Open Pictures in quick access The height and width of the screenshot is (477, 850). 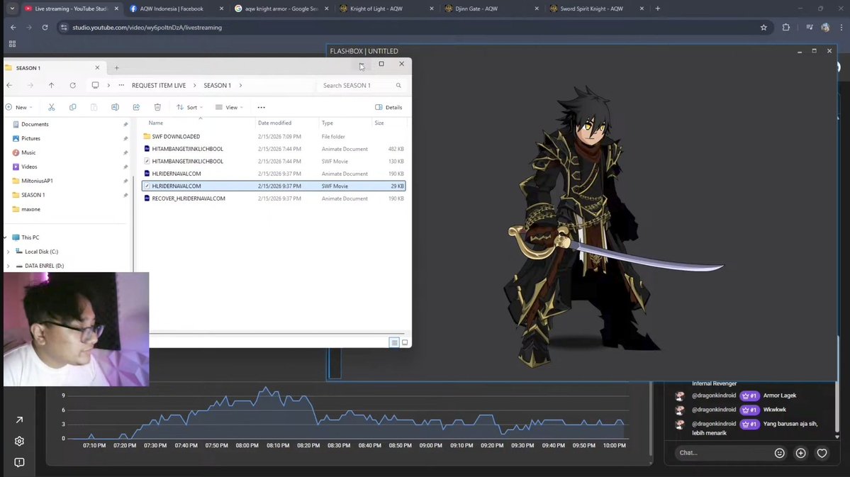[x=31, y=138]
